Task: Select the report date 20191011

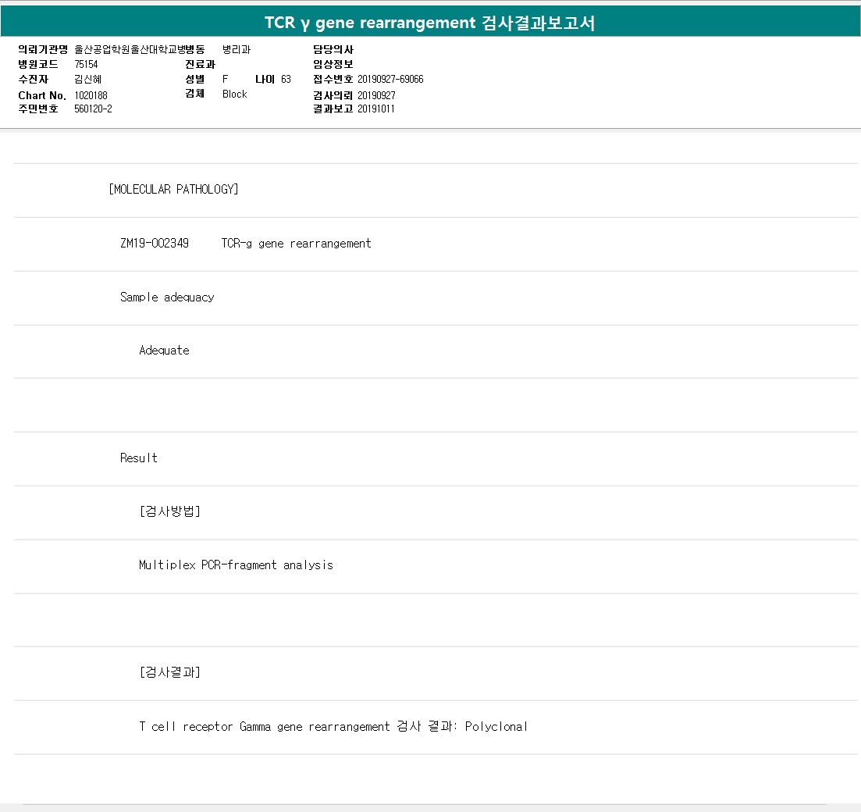Action: 376,109
